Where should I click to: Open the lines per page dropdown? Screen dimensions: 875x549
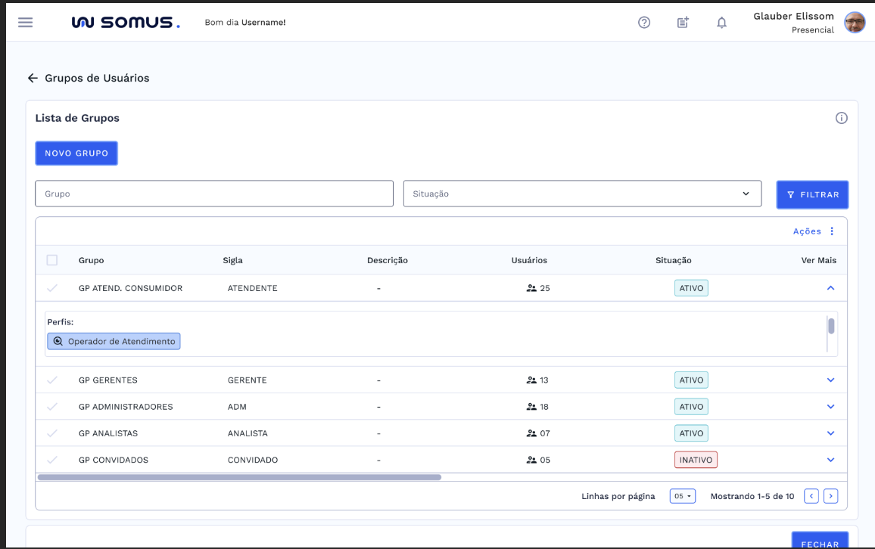coord(682,496)
